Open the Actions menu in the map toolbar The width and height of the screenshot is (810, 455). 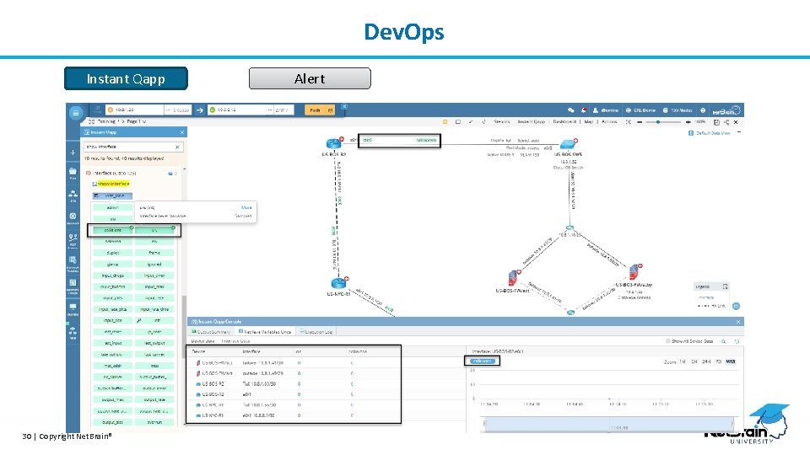click(609, 121)
